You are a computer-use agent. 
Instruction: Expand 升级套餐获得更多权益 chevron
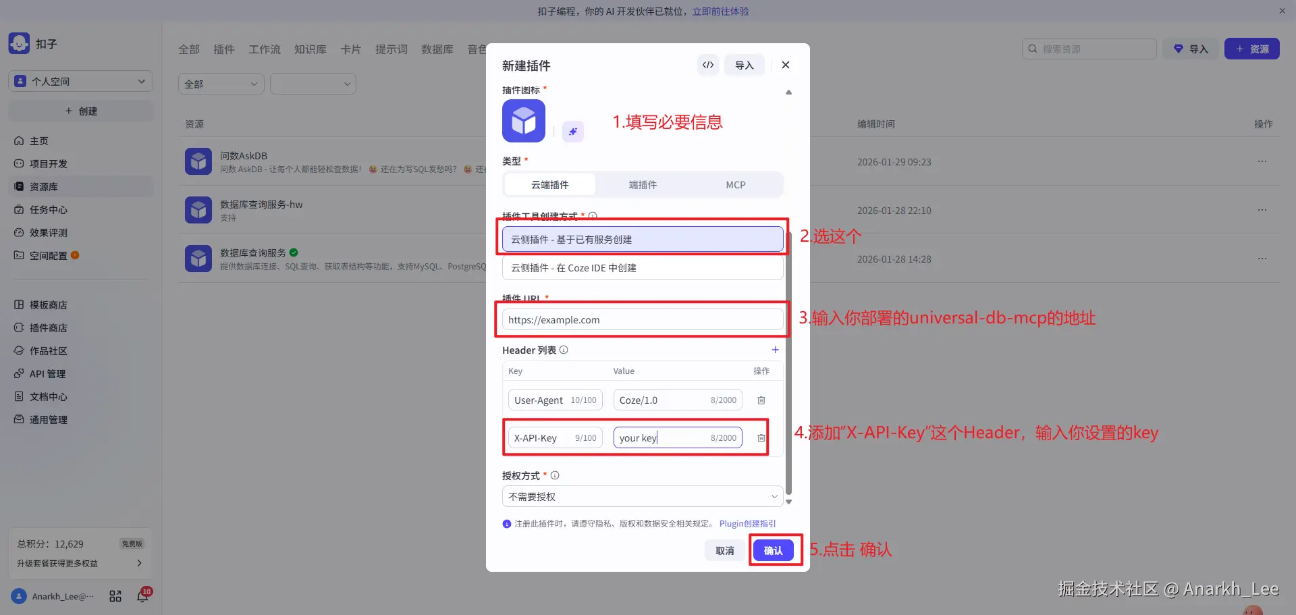140,563
